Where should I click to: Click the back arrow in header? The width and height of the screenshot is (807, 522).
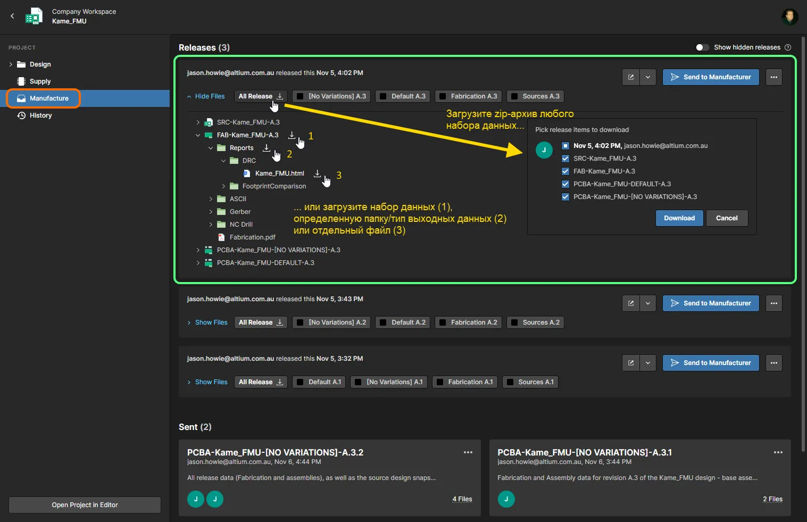pyautogui.click(x=12, y=16)
